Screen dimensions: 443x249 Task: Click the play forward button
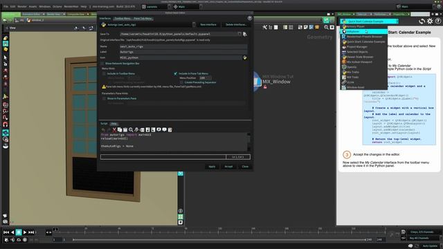(25, 232)
